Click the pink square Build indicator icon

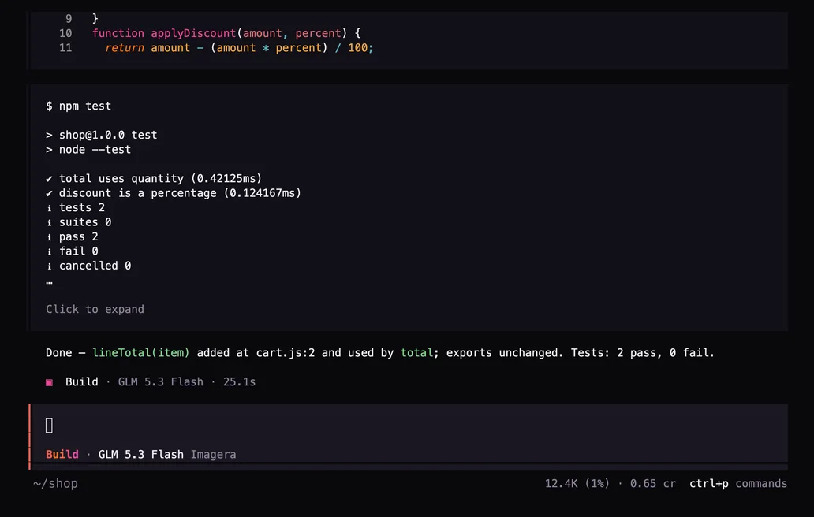50,382
